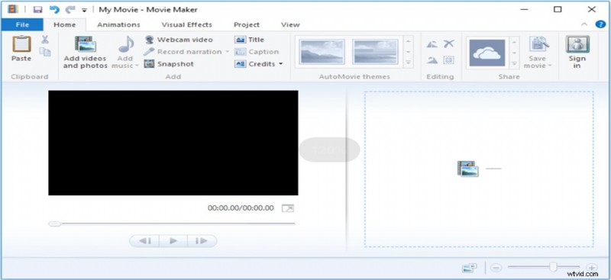The height and width of the screenshot is (280, 611).
Task: Click the Copy icon under scissors
Action: [45, 52]
